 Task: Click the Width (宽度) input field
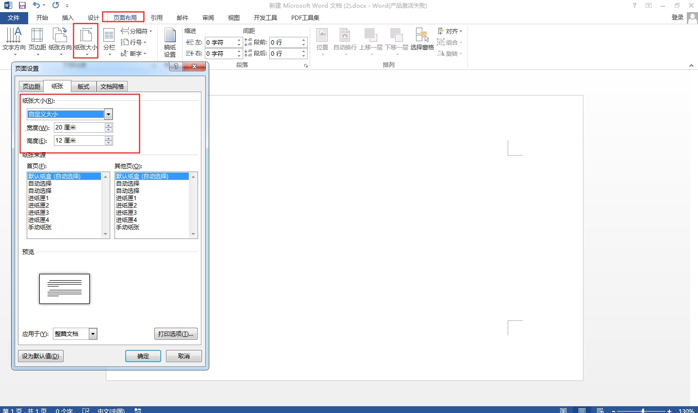tap(79, 127)
